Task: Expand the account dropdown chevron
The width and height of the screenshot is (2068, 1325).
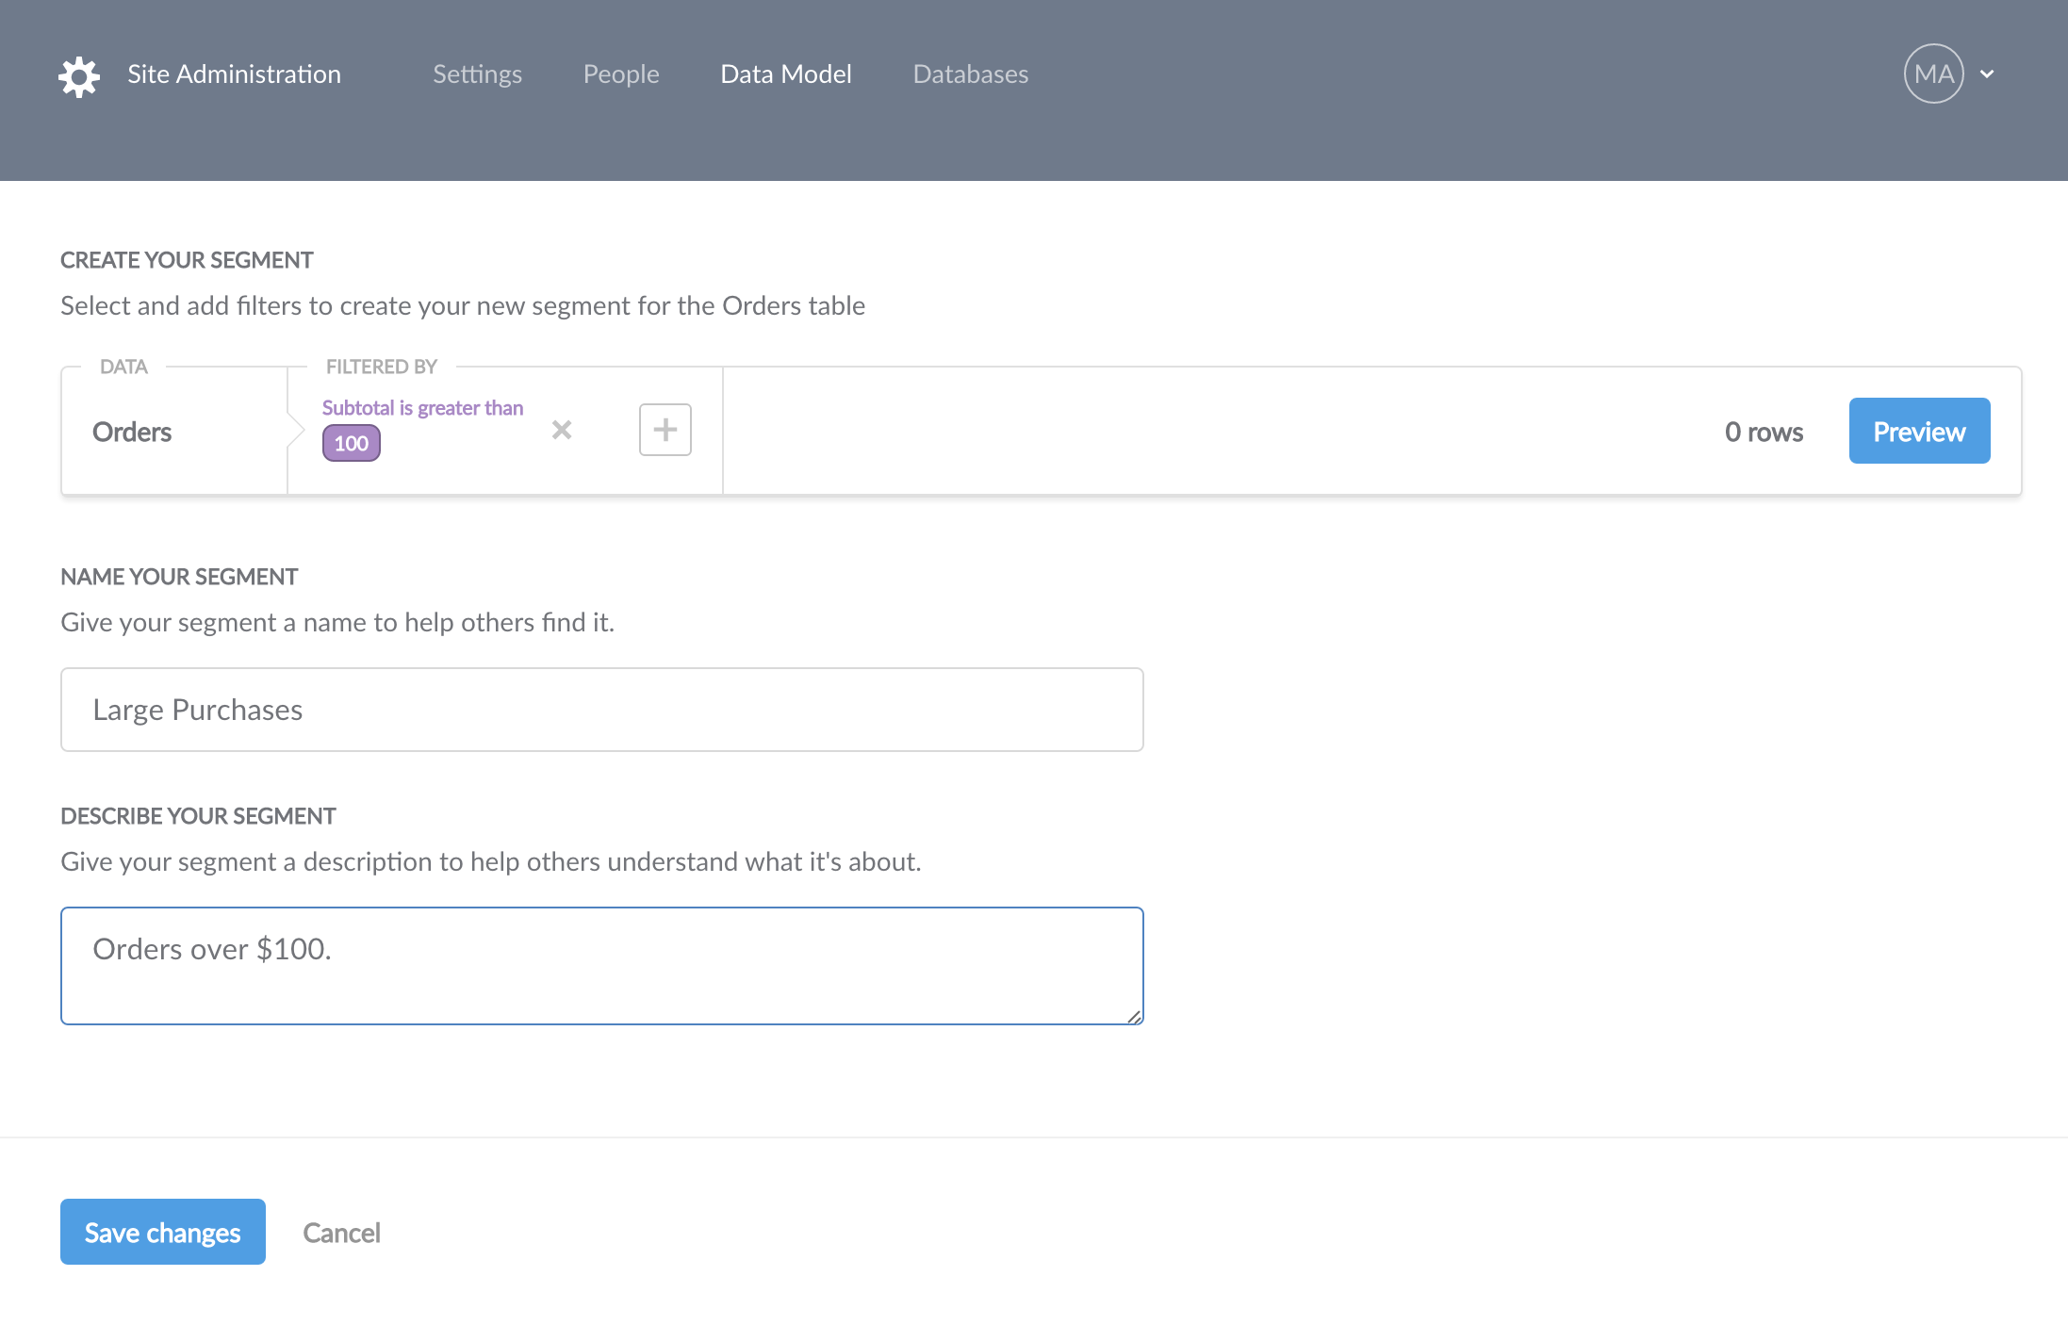Action: [x=1987, y=74]
